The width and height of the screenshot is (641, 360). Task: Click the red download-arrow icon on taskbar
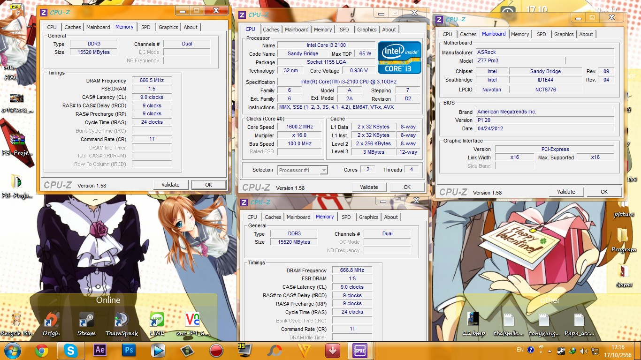[x=333, y=350]
